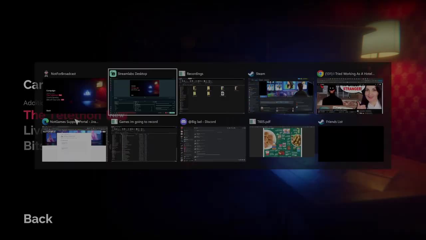Click the 'NotForBroadcast' window title text

(63, 74)
